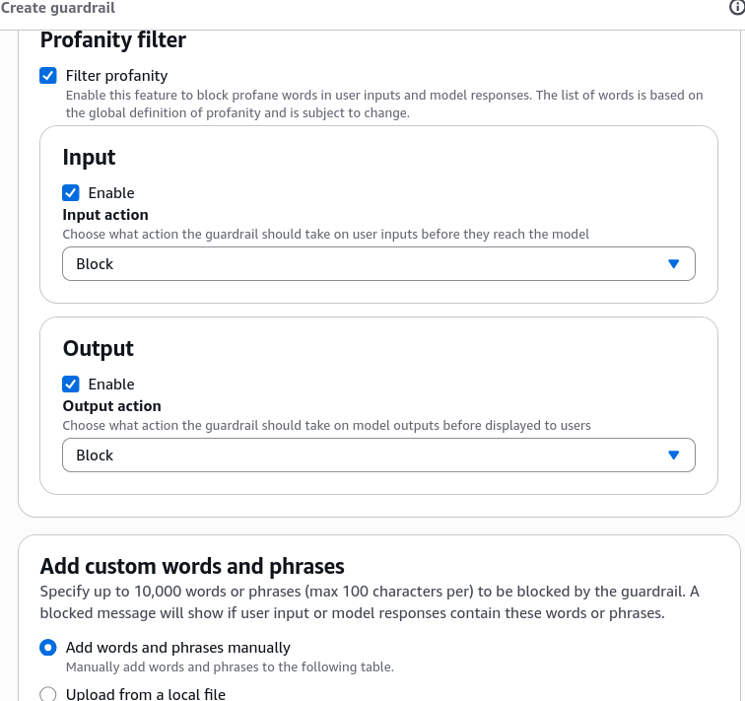
Task: Open the Input action Block dropdown
Action: tap(378, 264)
